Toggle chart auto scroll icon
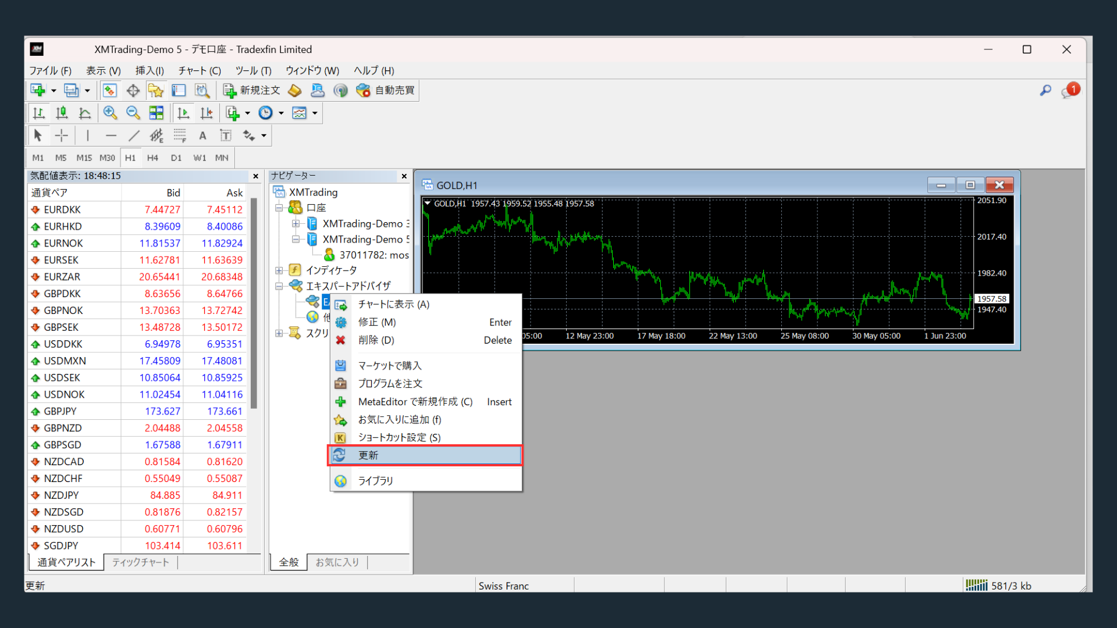 pos(183,113)
